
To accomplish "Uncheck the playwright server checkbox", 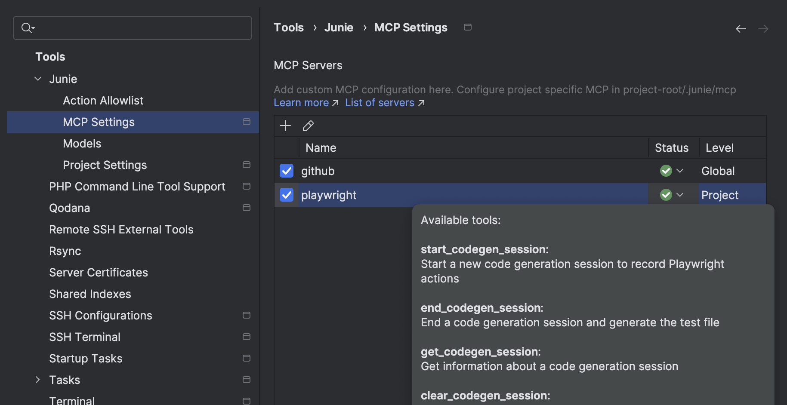I will coord(286,195).
